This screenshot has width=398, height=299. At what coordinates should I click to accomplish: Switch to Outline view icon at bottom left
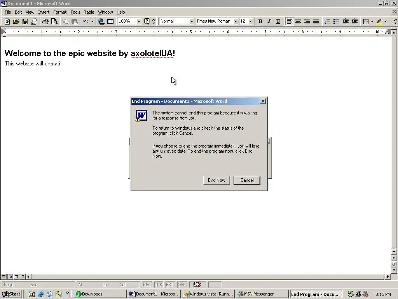click(23, 276)
